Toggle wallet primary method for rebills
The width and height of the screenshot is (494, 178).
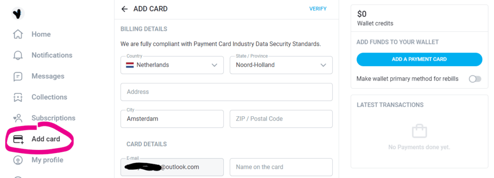click(475, 79)
